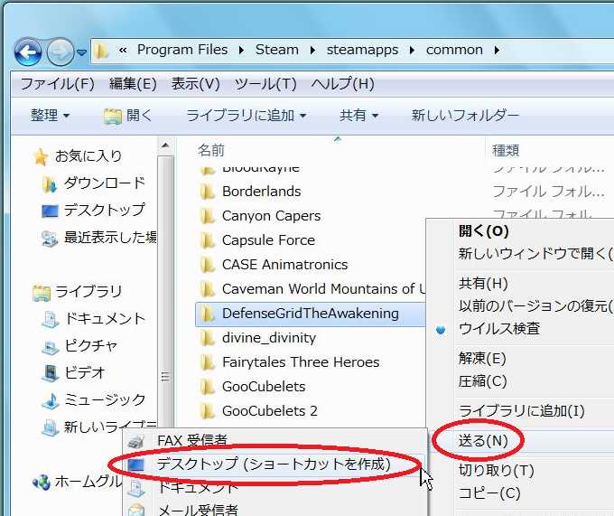This screenshot has width=614, height=516.
Task: Select ライブラリ in the navigation pane
Action: click(x=78, y=292)
